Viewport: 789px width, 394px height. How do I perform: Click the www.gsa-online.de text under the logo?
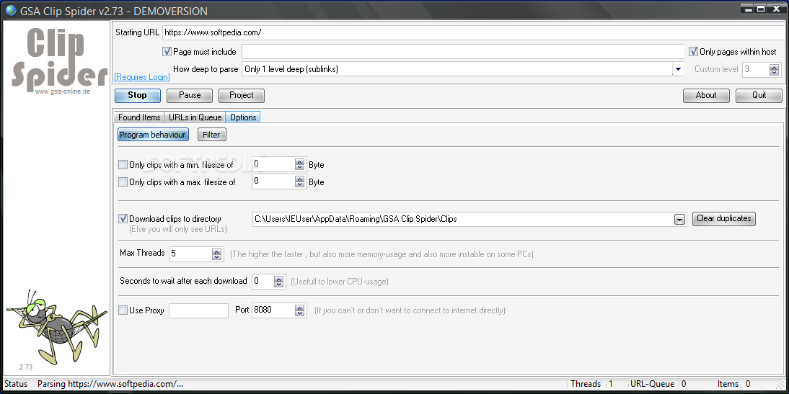click(x=63, y=91)
